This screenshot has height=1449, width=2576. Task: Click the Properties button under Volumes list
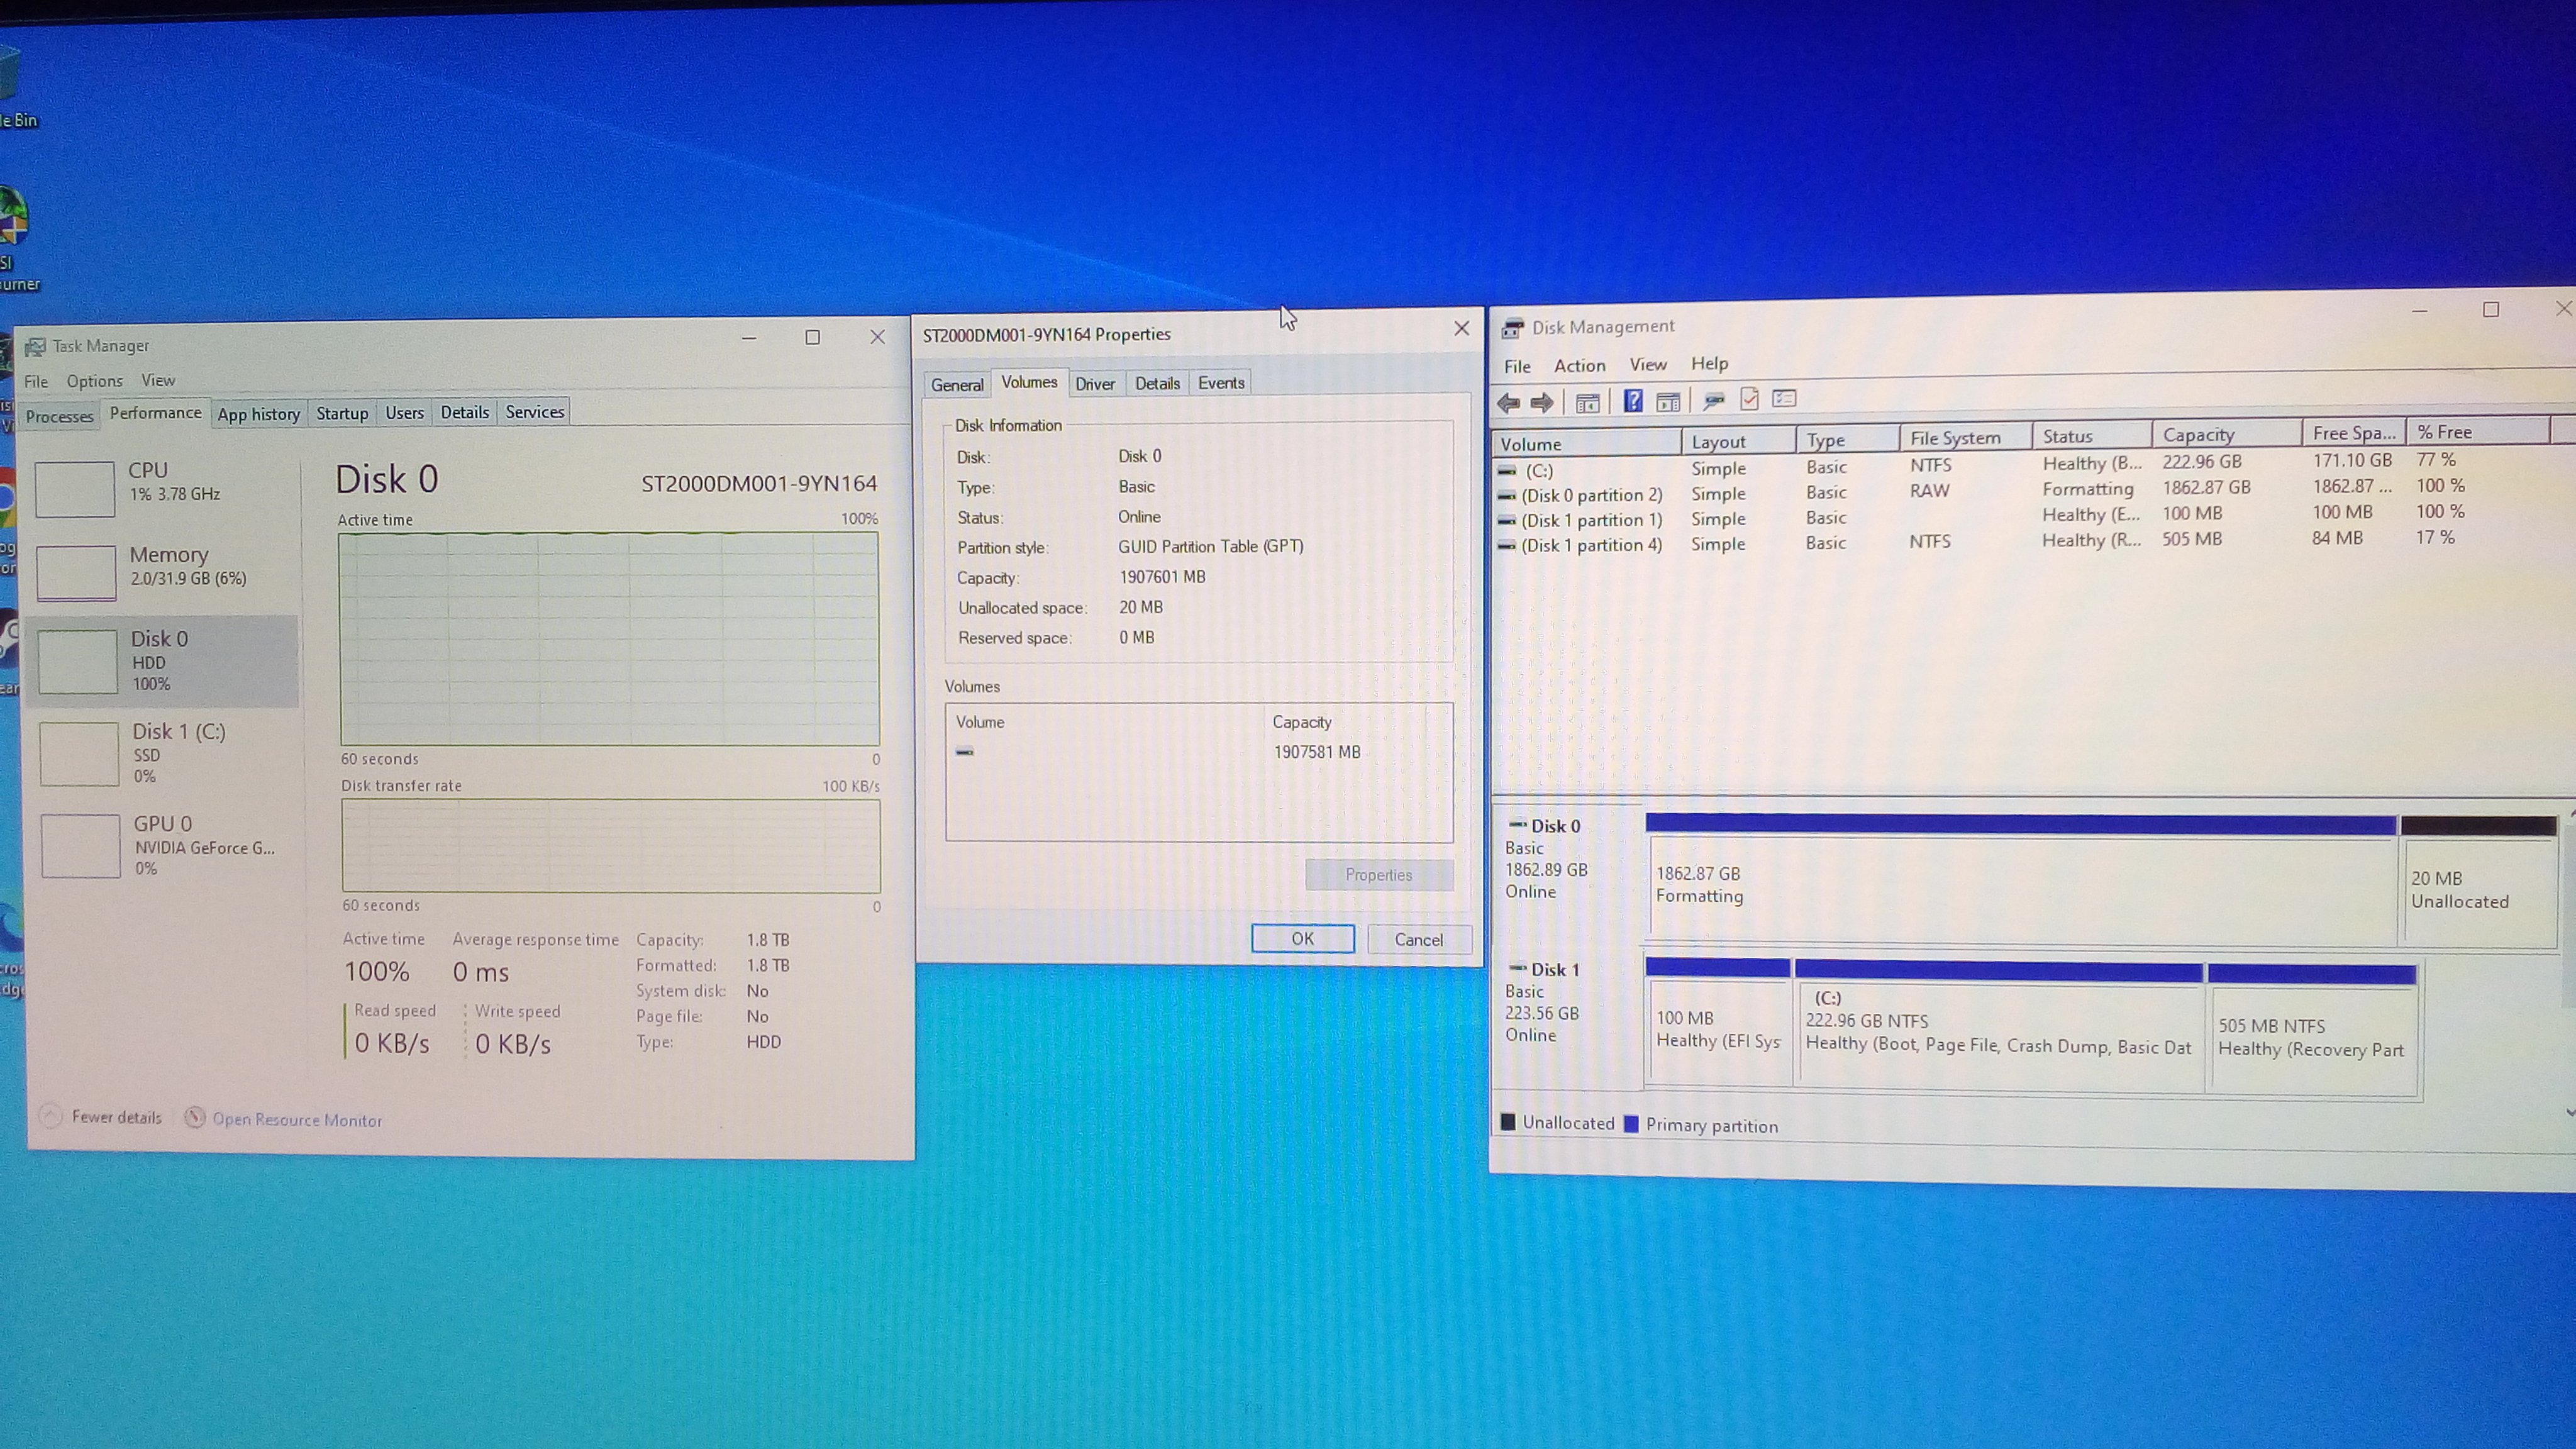tap(1379, 875)
